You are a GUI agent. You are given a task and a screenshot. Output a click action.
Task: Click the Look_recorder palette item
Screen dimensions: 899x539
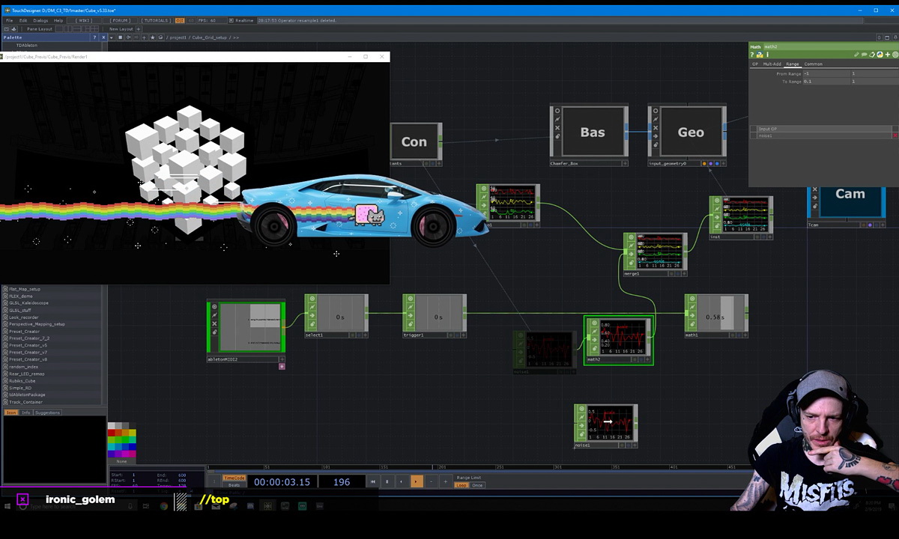pos(24,317)
